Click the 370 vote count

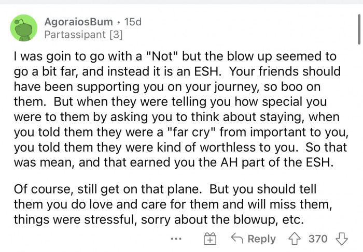click(318, 239)
